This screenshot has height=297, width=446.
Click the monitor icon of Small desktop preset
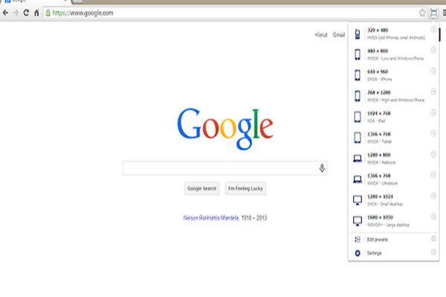[358, 200]
